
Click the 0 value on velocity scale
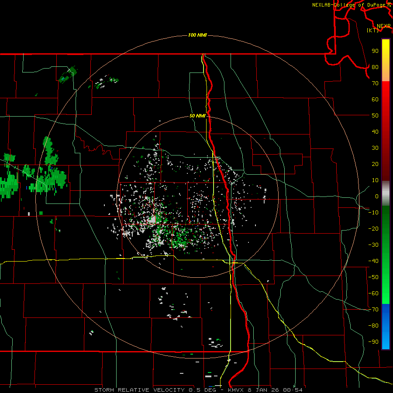click(x=377, y=196)
